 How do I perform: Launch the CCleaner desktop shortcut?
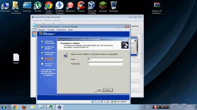pos(81,7)
